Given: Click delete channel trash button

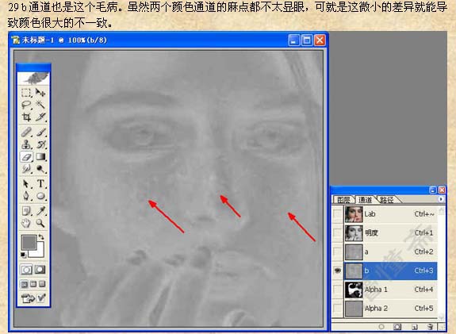Looking at the screenshot, I should (x=431, y=327).
